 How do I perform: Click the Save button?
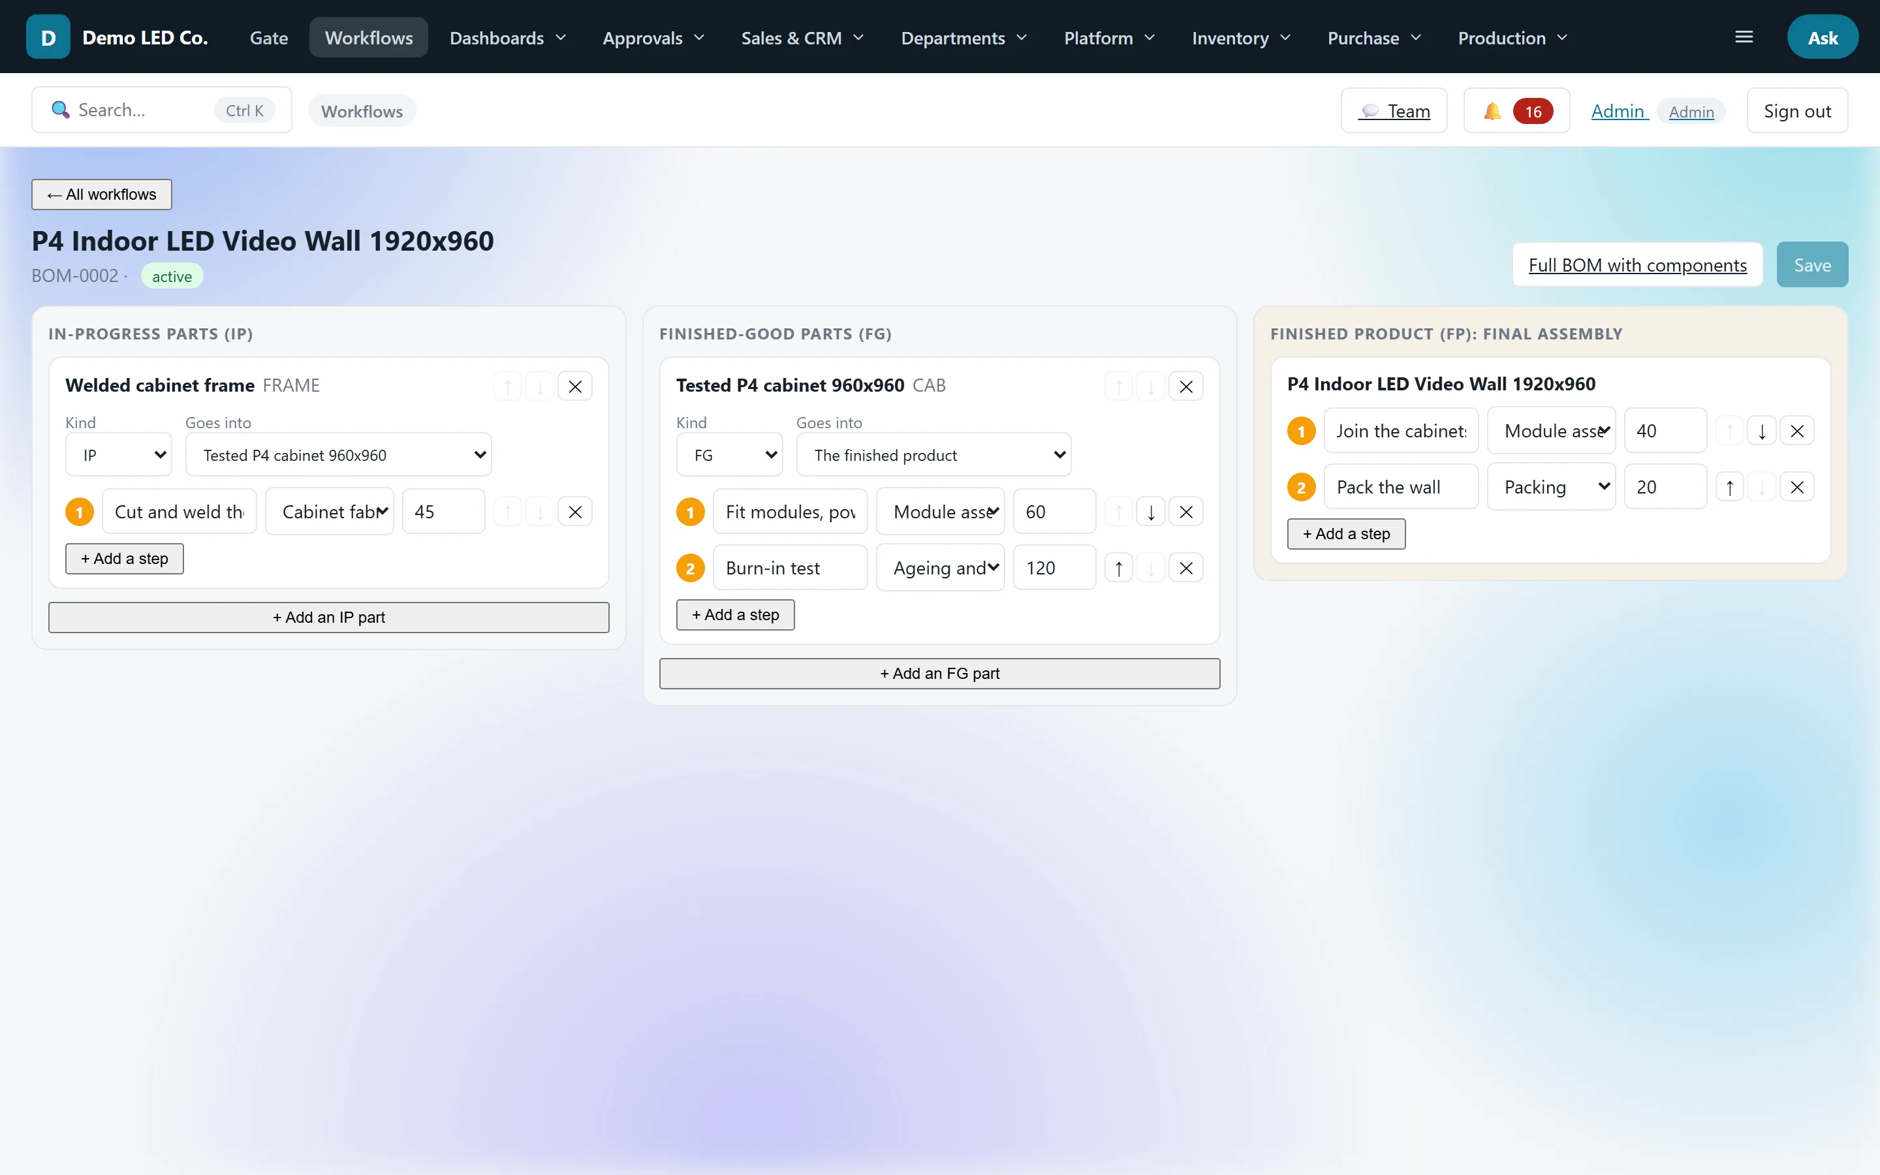[1811, 265]
